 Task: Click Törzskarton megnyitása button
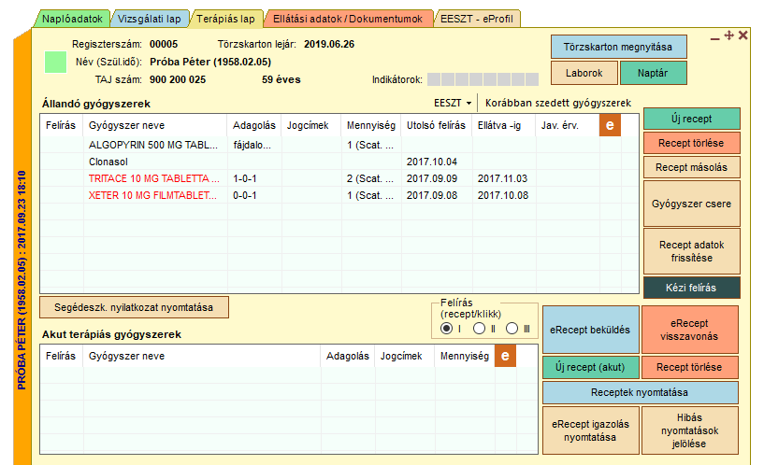(618, 46)
